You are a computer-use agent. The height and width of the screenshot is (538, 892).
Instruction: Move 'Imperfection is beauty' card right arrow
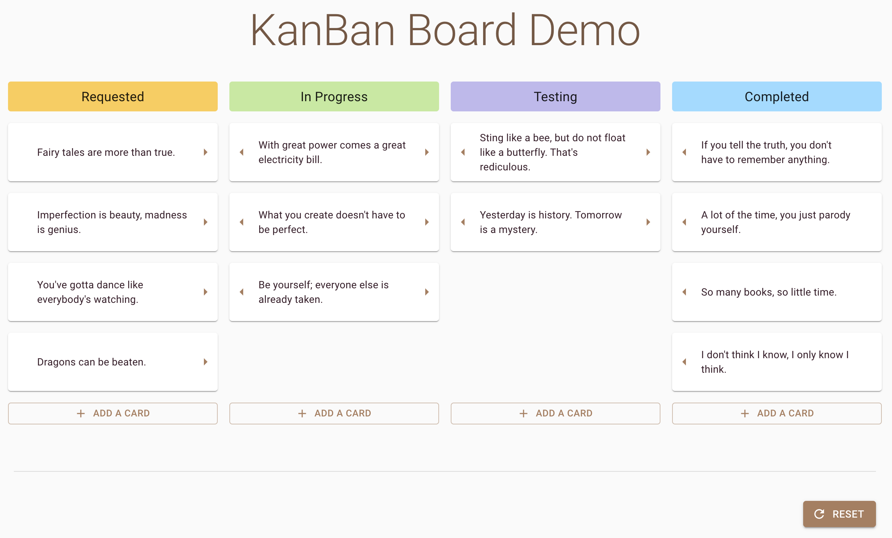point(206,222)
